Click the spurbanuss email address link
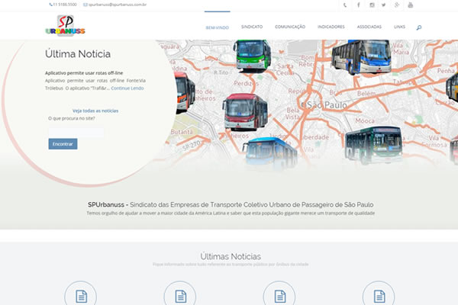 coord(117,5)
